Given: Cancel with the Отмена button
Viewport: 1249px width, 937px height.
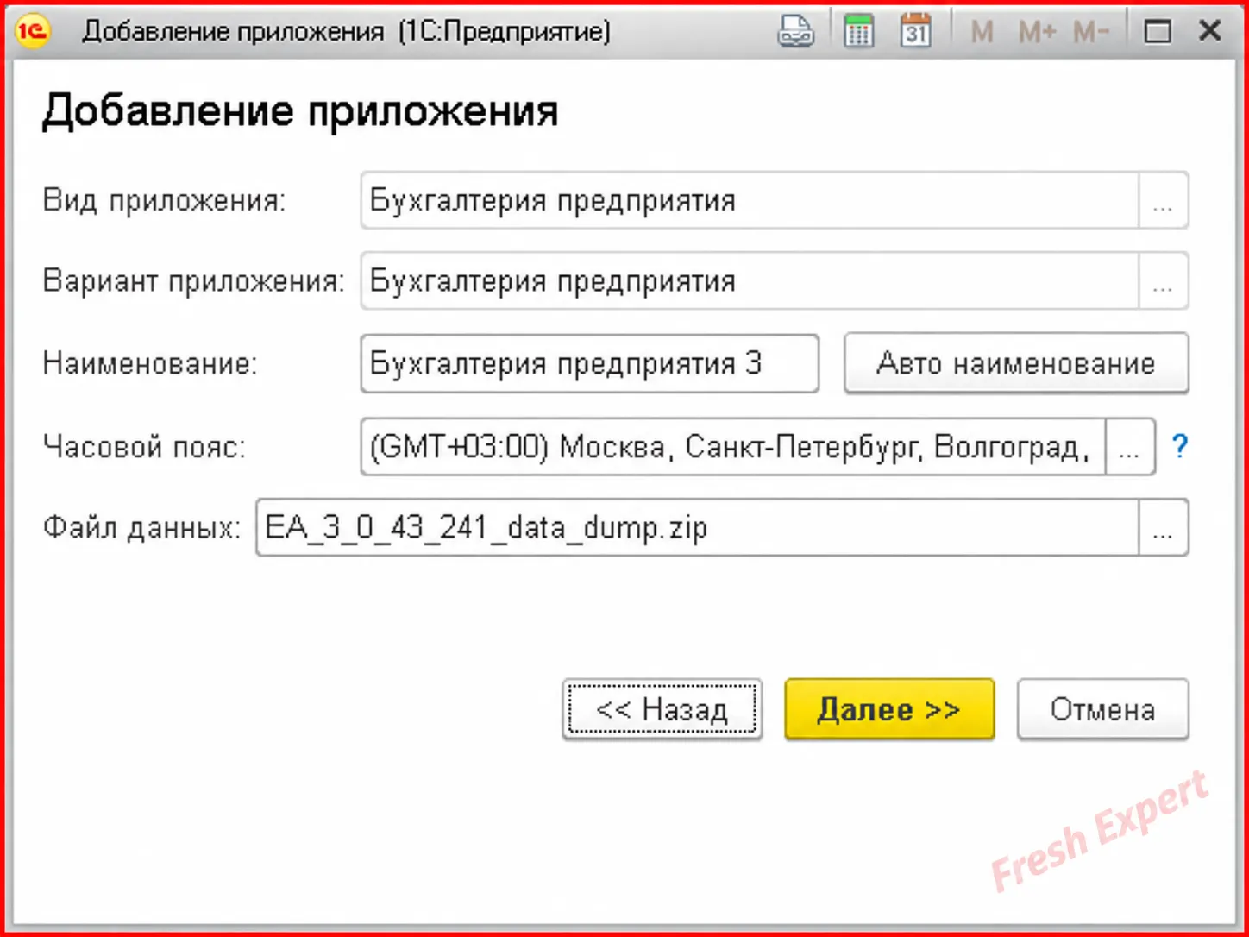Looking at the screenshot, I should 1102,709.
